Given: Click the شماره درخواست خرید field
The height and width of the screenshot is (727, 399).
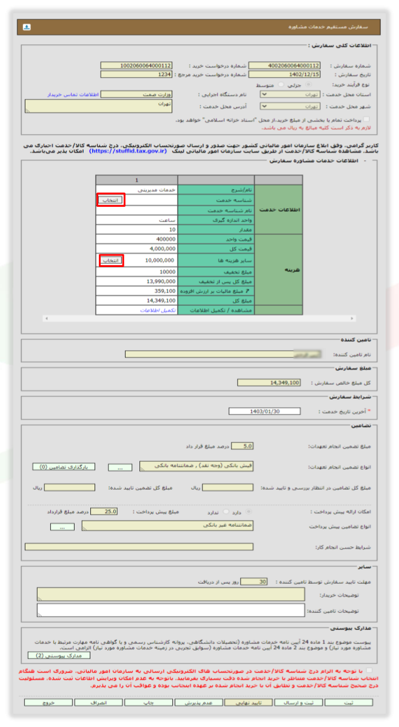Looking at the screenshot, I should coord(136,66).
